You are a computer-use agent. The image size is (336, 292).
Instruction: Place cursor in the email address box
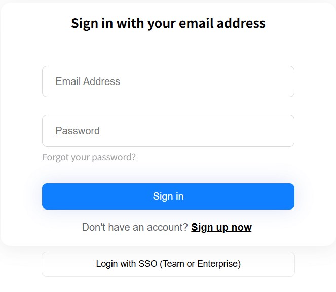(x=168, y=81)
